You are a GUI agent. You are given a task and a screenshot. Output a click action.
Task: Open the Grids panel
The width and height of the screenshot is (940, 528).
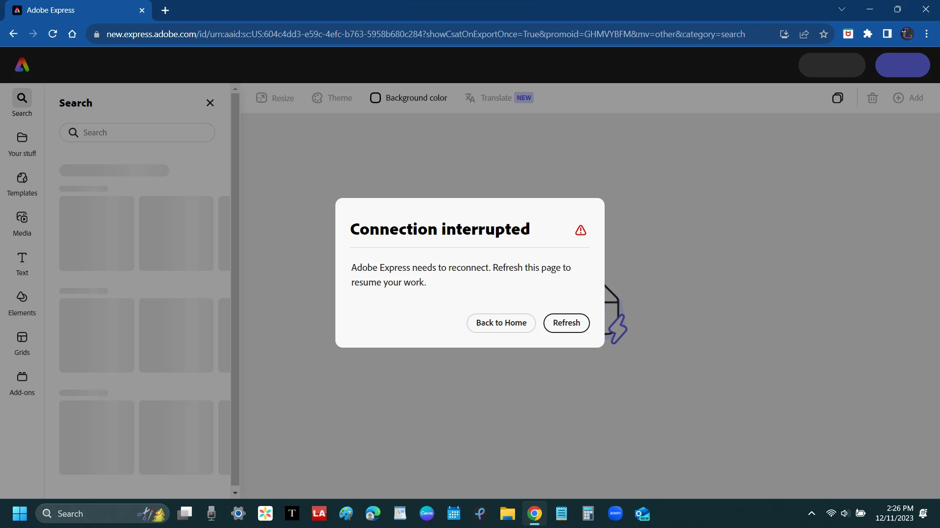tap(22, 344)
